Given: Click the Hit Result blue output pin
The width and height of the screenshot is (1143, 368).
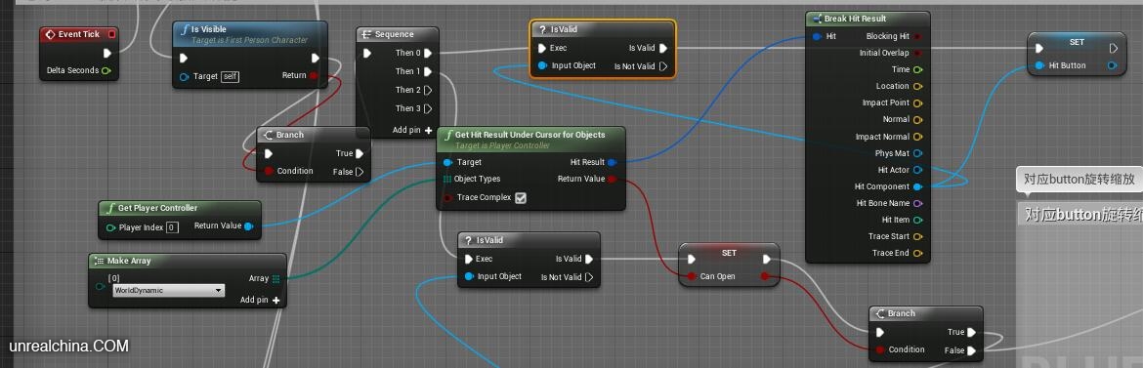Looking at the screenshot, I should click(612, 162).
